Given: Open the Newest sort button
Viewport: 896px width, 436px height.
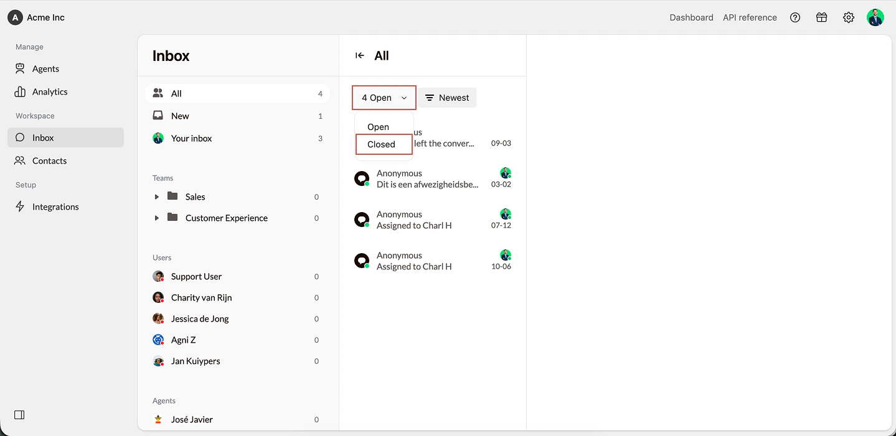Looking at the screenshot, I should tap(447, 98).
